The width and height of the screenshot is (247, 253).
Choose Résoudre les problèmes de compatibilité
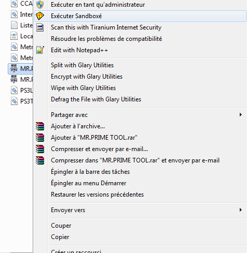[x=106, y=39]
